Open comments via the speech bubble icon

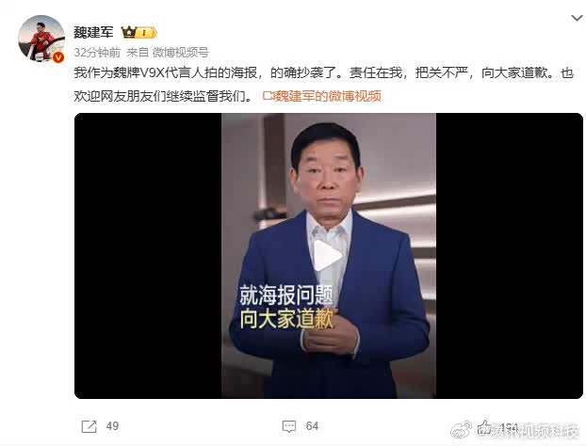tap(289, 426)
